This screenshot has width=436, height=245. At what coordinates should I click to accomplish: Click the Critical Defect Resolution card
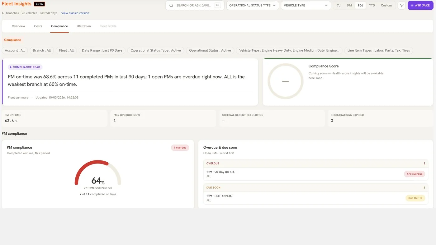pyautogui.click(x=272, y=118)
